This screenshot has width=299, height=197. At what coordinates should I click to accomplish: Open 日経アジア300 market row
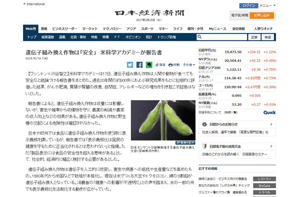point(237,69)
